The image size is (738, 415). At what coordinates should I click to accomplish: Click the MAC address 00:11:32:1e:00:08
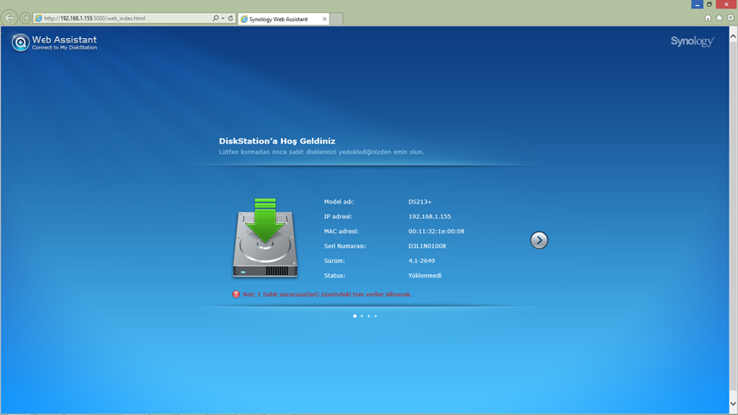coord(437,232)
